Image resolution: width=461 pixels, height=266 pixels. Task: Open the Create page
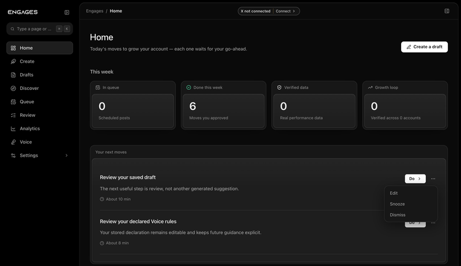click(x=40, y=62)
